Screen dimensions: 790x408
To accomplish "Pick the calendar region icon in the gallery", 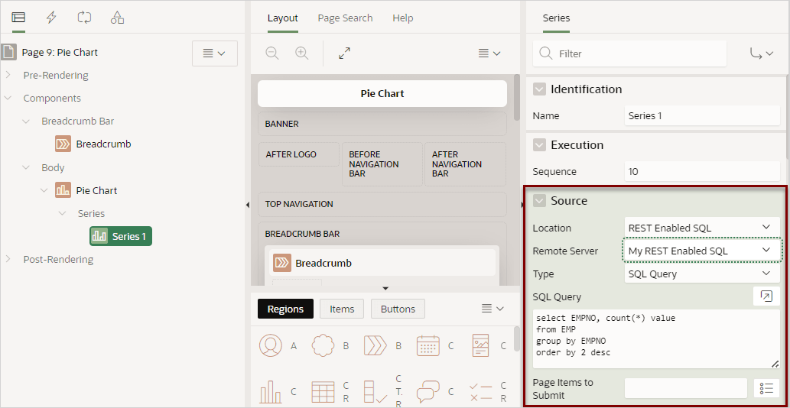I will click(428, 345).
